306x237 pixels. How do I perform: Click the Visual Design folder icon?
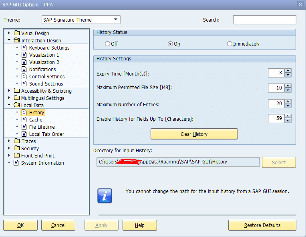click(x=17, y=33)
